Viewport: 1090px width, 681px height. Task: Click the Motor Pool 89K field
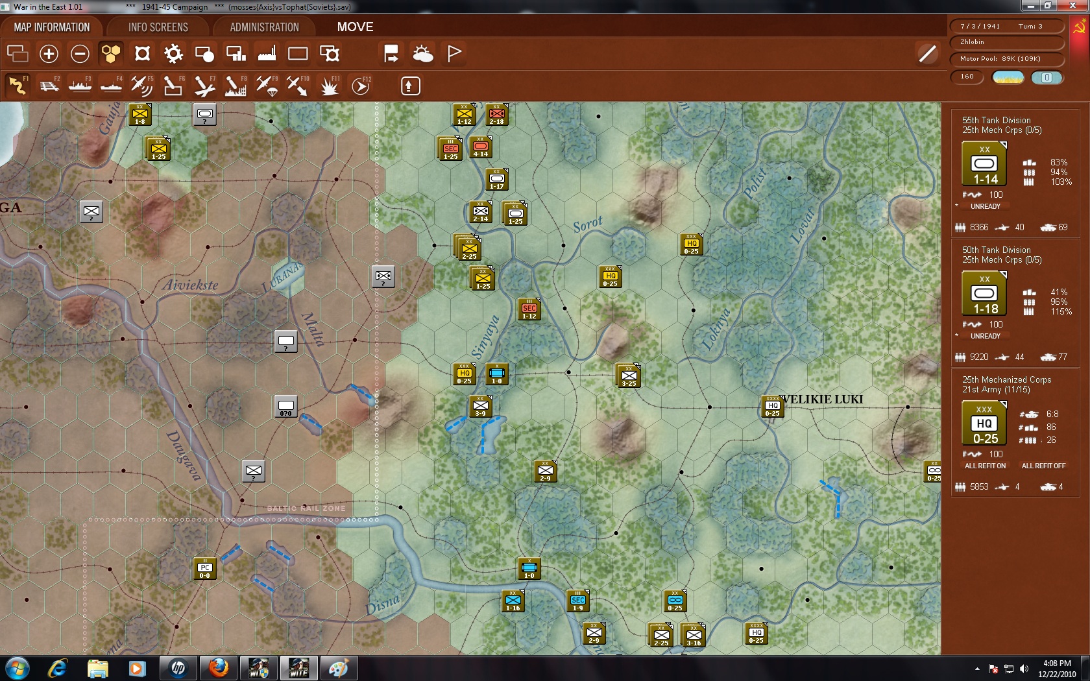[x=1007, y=59]
